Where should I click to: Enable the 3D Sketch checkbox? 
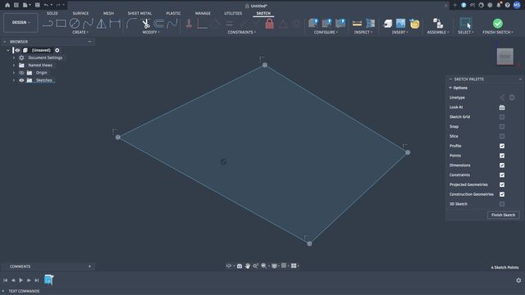[x=502, y=204]
